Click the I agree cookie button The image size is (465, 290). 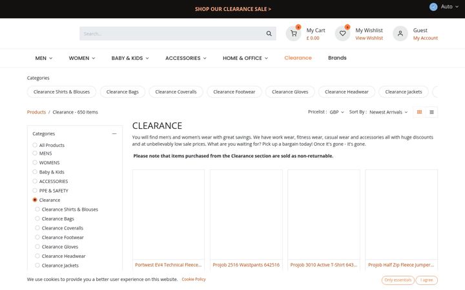click(426, 280)
